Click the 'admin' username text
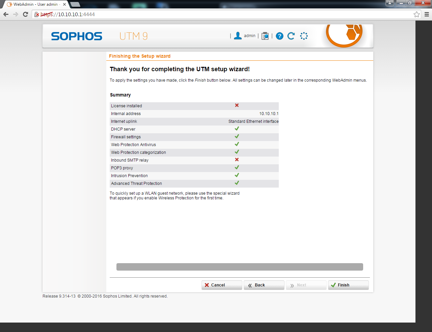 [250, 36]
